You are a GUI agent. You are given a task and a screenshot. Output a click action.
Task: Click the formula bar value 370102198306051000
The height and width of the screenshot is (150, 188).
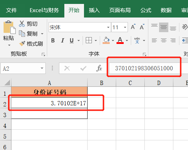tap(144, 68)
